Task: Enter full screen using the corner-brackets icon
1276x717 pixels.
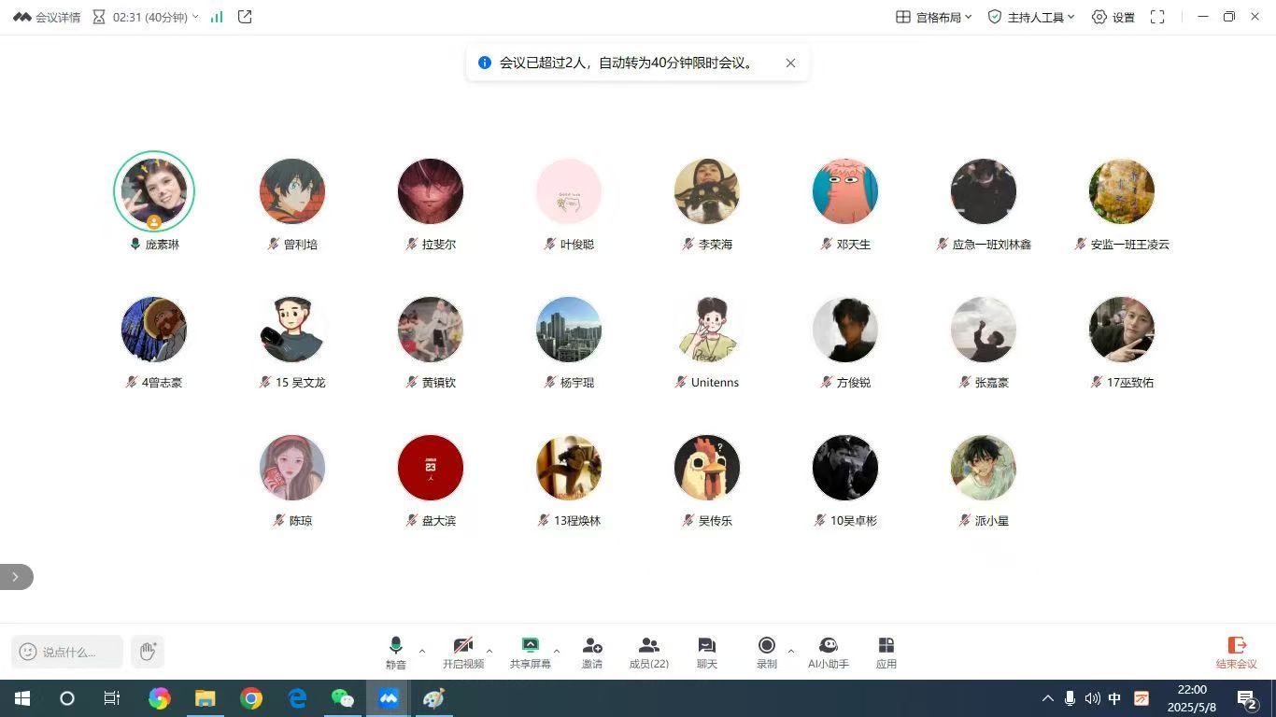Action: (1157, 17)
